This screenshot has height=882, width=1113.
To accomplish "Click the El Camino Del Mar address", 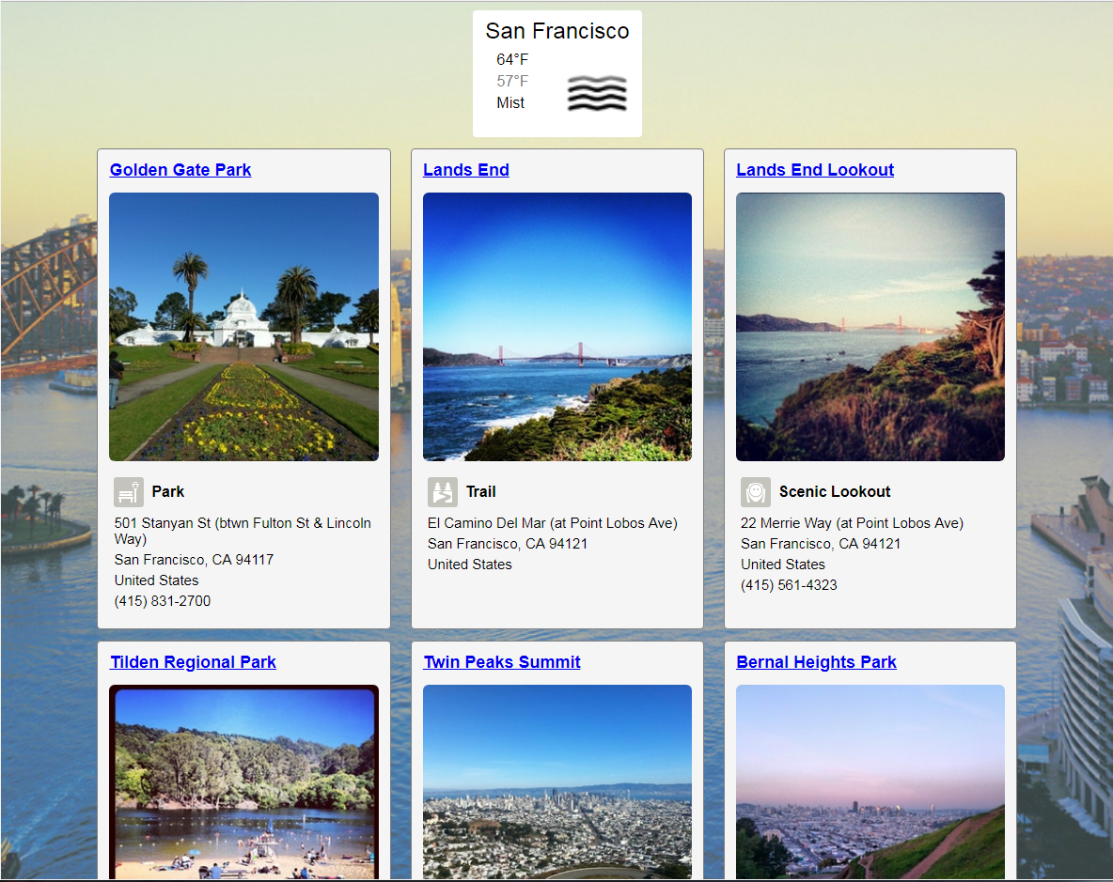I will [552, 523].
